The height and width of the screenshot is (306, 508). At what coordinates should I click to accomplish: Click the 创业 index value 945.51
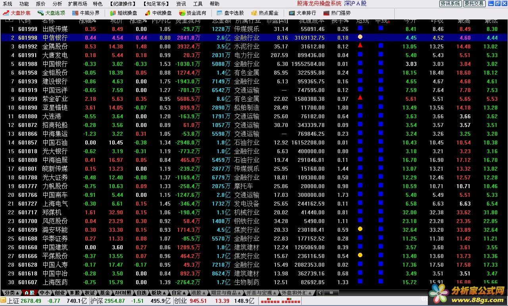coord(198,301)
